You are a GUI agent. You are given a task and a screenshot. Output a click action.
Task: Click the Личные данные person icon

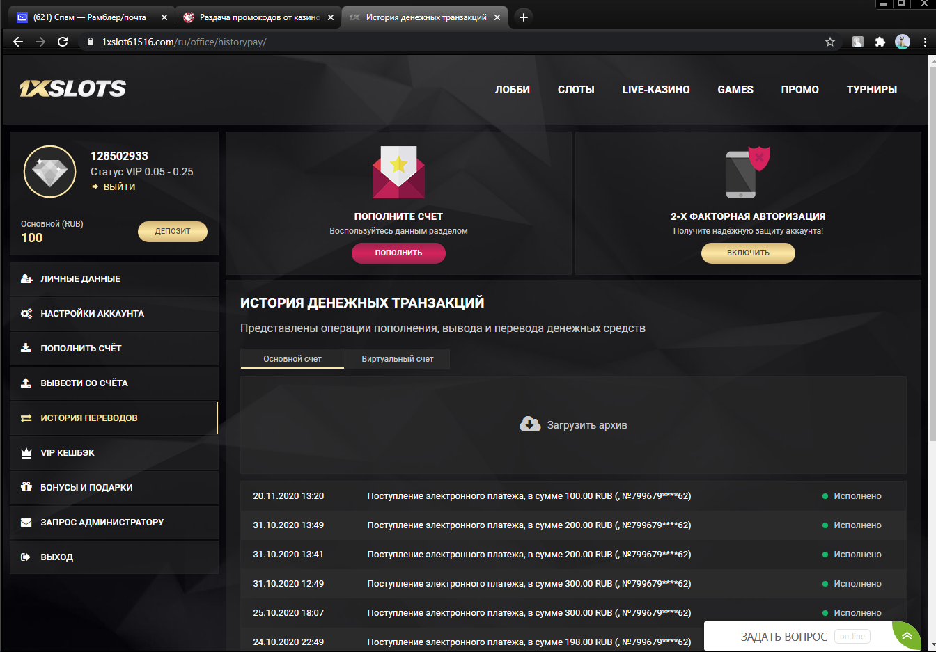pyautogui.click(x=26, y=279)
